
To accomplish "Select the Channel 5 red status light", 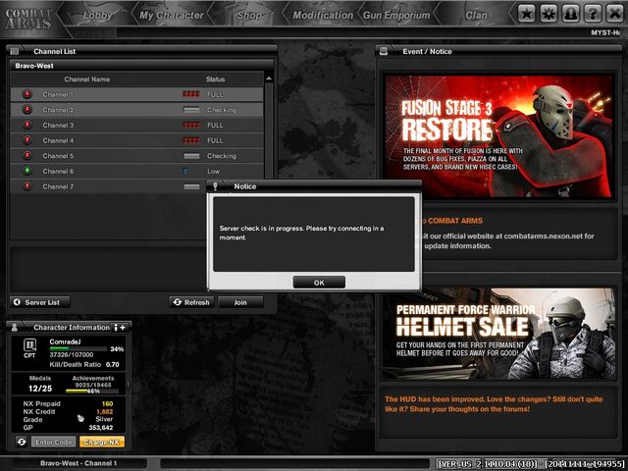I will pyautogui.click(x=27, y=155).
